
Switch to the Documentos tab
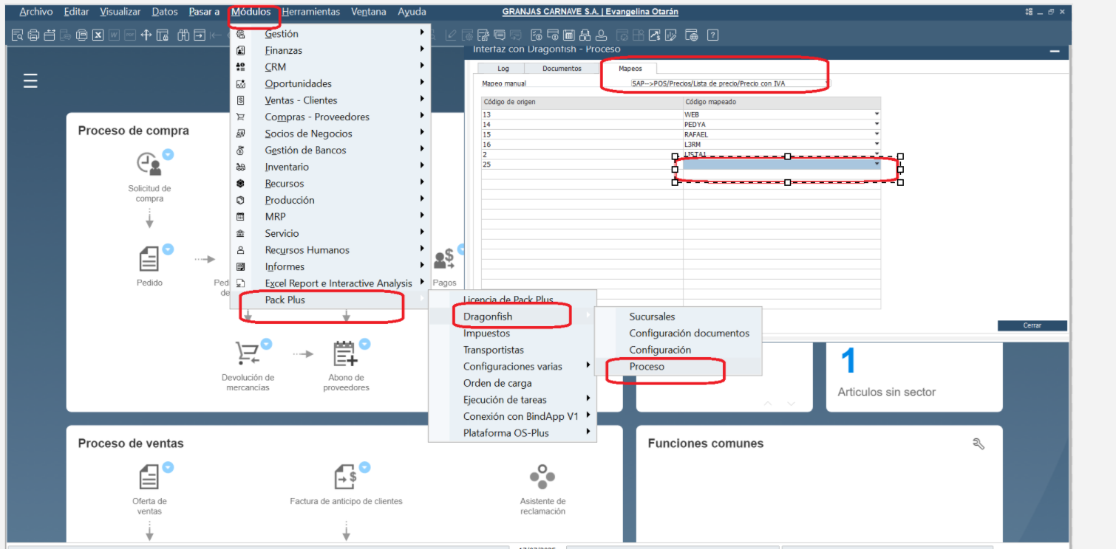(562, 69)
